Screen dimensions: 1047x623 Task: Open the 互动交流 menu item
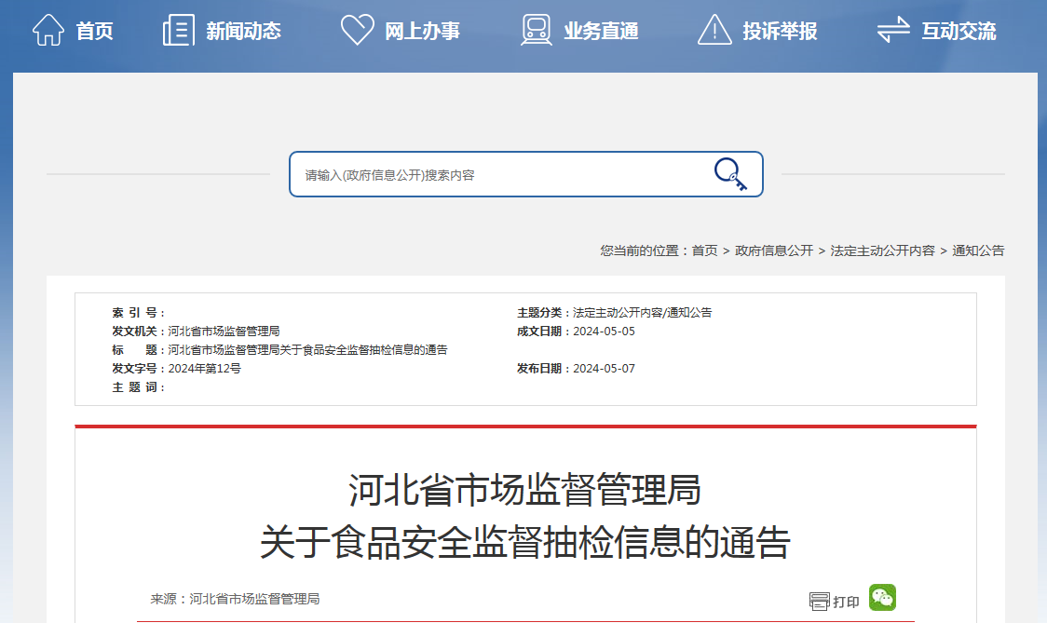(x=959, y=31)
